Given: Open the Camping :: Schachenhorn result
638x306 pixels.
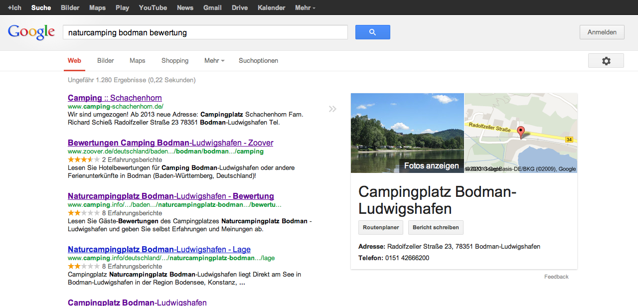Looking at the screenshot, I should click(115, 98).
